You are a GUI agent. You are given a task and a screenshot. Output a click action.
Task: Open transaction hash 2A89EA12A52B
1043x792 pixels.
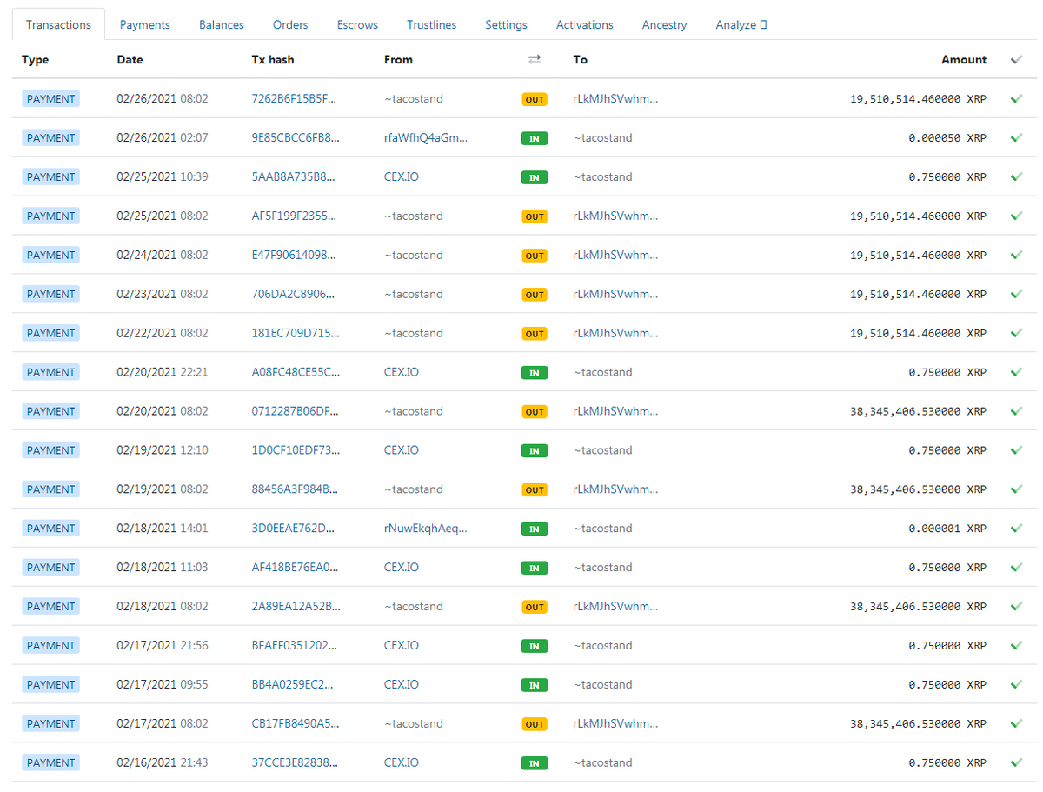[296, 607]
